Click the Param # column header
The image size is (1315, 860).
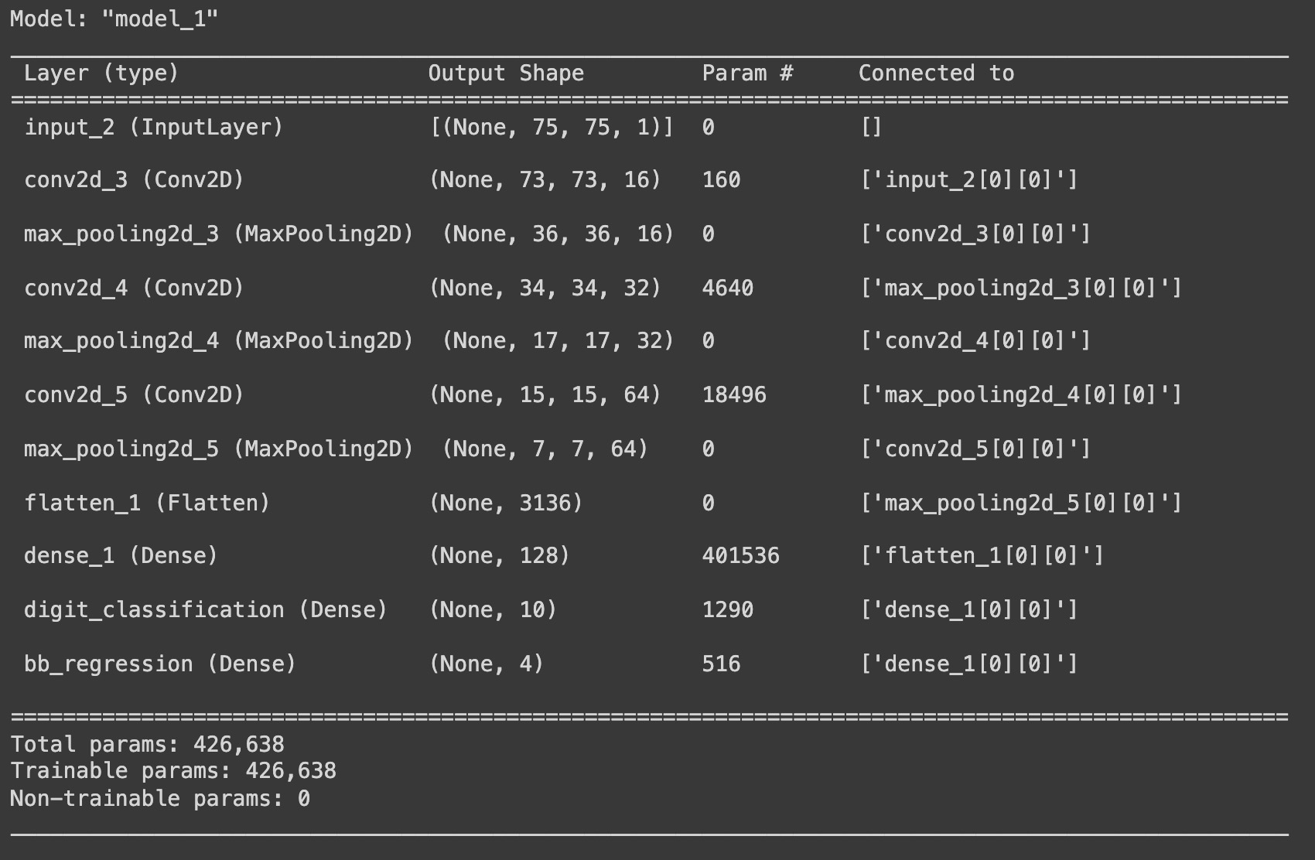747,73
